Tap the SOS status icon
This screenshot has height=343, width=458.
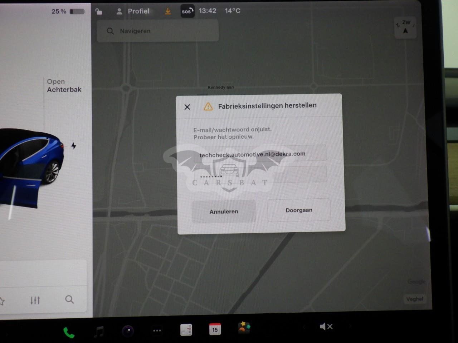click(x=187, y=11)
